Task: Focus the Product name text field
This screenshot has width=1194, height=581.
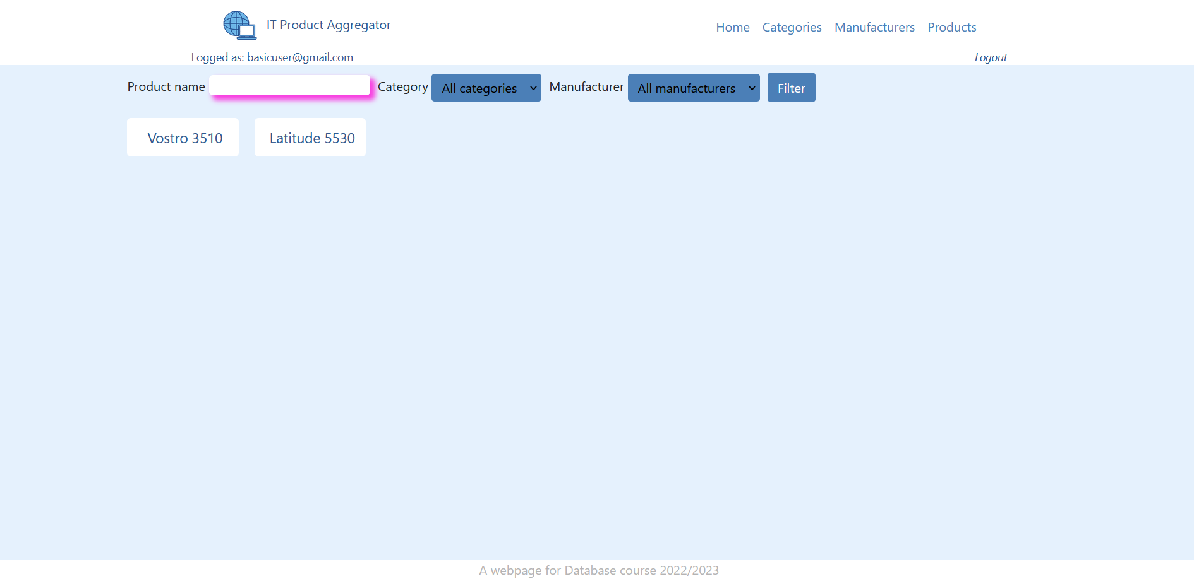Action: [289, 86]
